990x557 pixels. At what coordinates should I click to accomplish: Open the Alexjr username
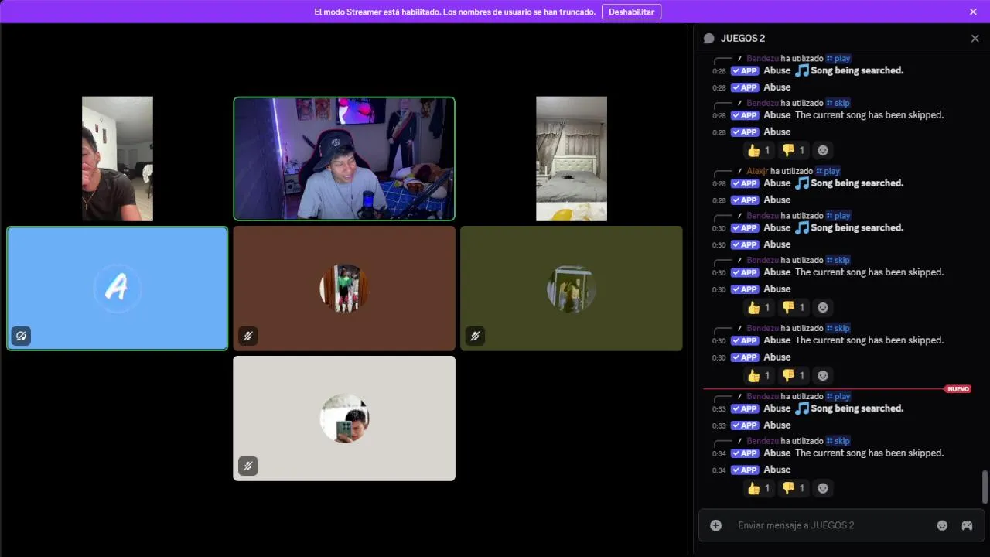758,171
